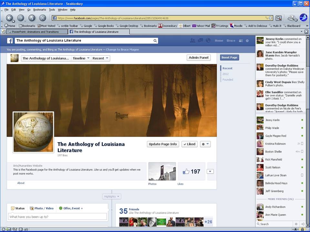This screenshot has height=232, width=310.
Task: Click the Facebook logo in blue header
Action: [x=10, y=41]
